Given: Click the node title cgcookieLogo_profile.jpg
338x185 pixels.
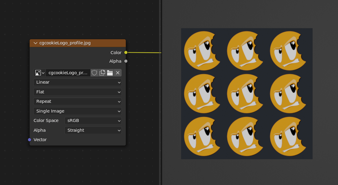Looking at the screenshot, I should [x=65, y=43].
